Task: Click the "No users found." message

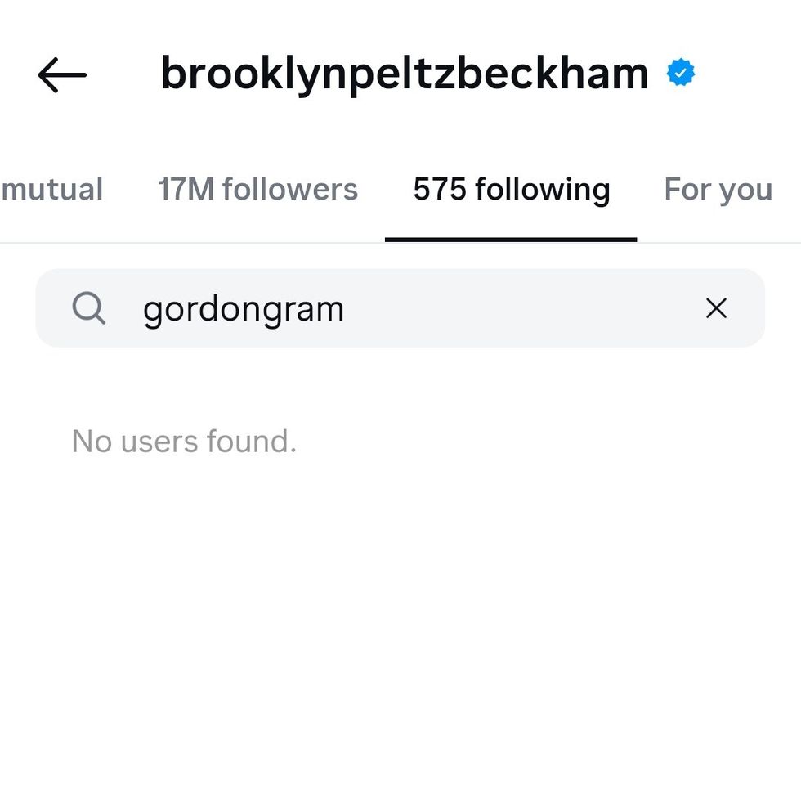Action: coord(184,442)
